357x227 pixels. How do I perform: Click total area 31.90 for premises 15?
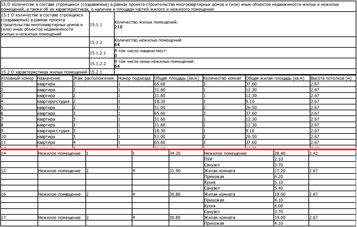(x=175, y=171)
